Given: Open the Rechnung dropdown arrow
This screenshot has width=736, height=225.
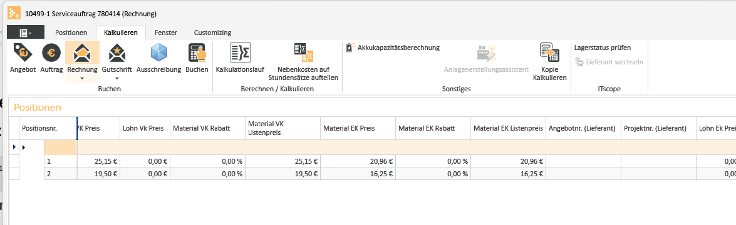Looking at the screenshot, I should 82,78.
